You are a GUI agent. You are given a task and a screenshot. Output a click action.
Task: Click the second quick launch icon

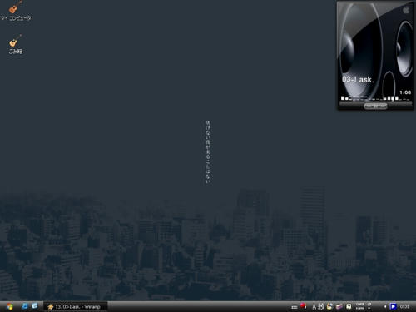click(35, 306)
